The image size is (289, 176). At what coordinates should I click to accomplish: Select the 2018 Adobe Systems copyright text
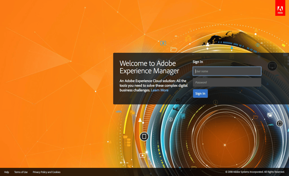coord(255,172)
